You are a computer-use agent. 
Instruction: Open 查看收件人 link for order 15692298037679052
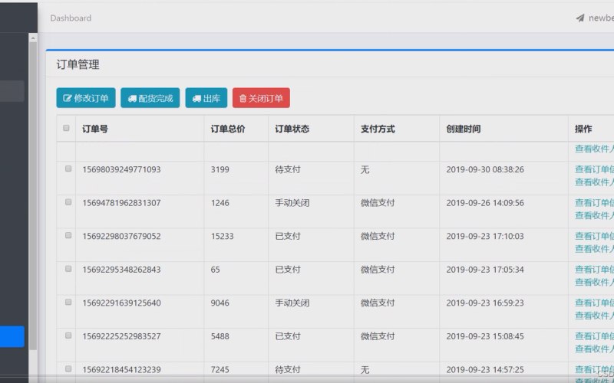(x=594, y=248)
